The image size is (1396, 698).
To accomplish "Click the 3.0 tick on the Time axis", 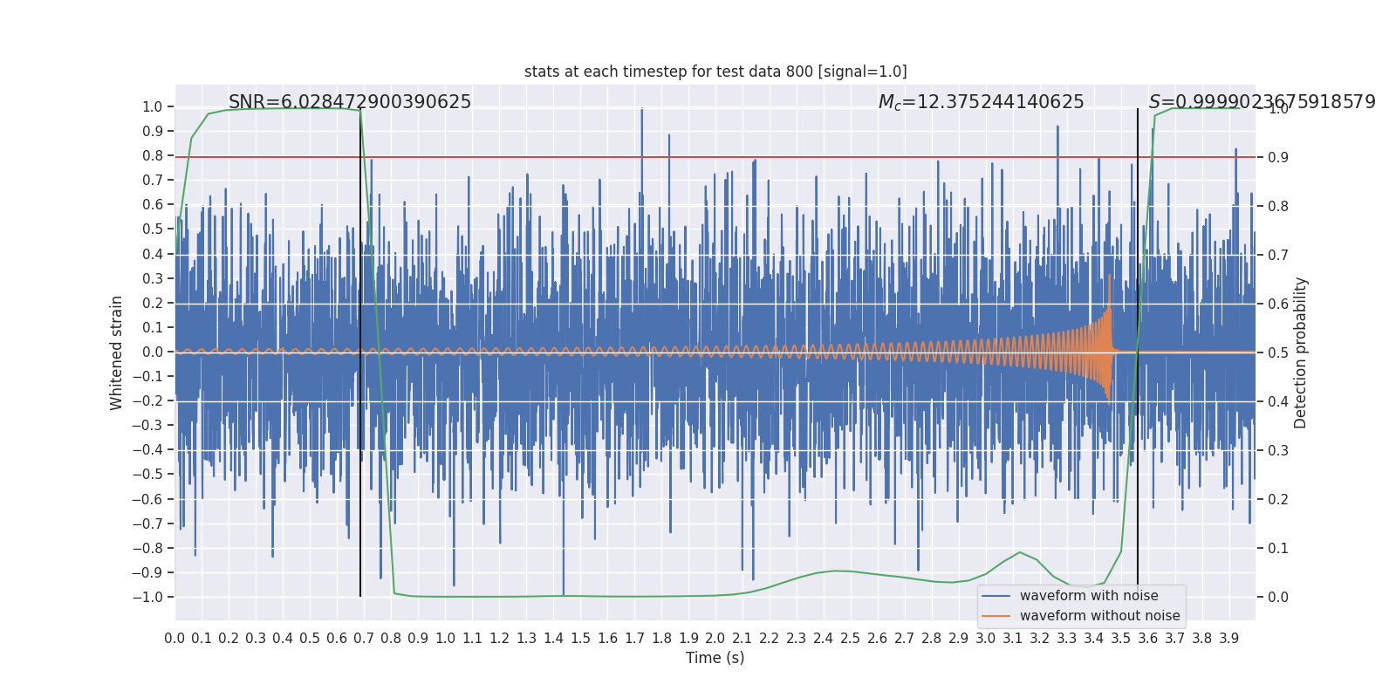I will (x=986, y=638).
